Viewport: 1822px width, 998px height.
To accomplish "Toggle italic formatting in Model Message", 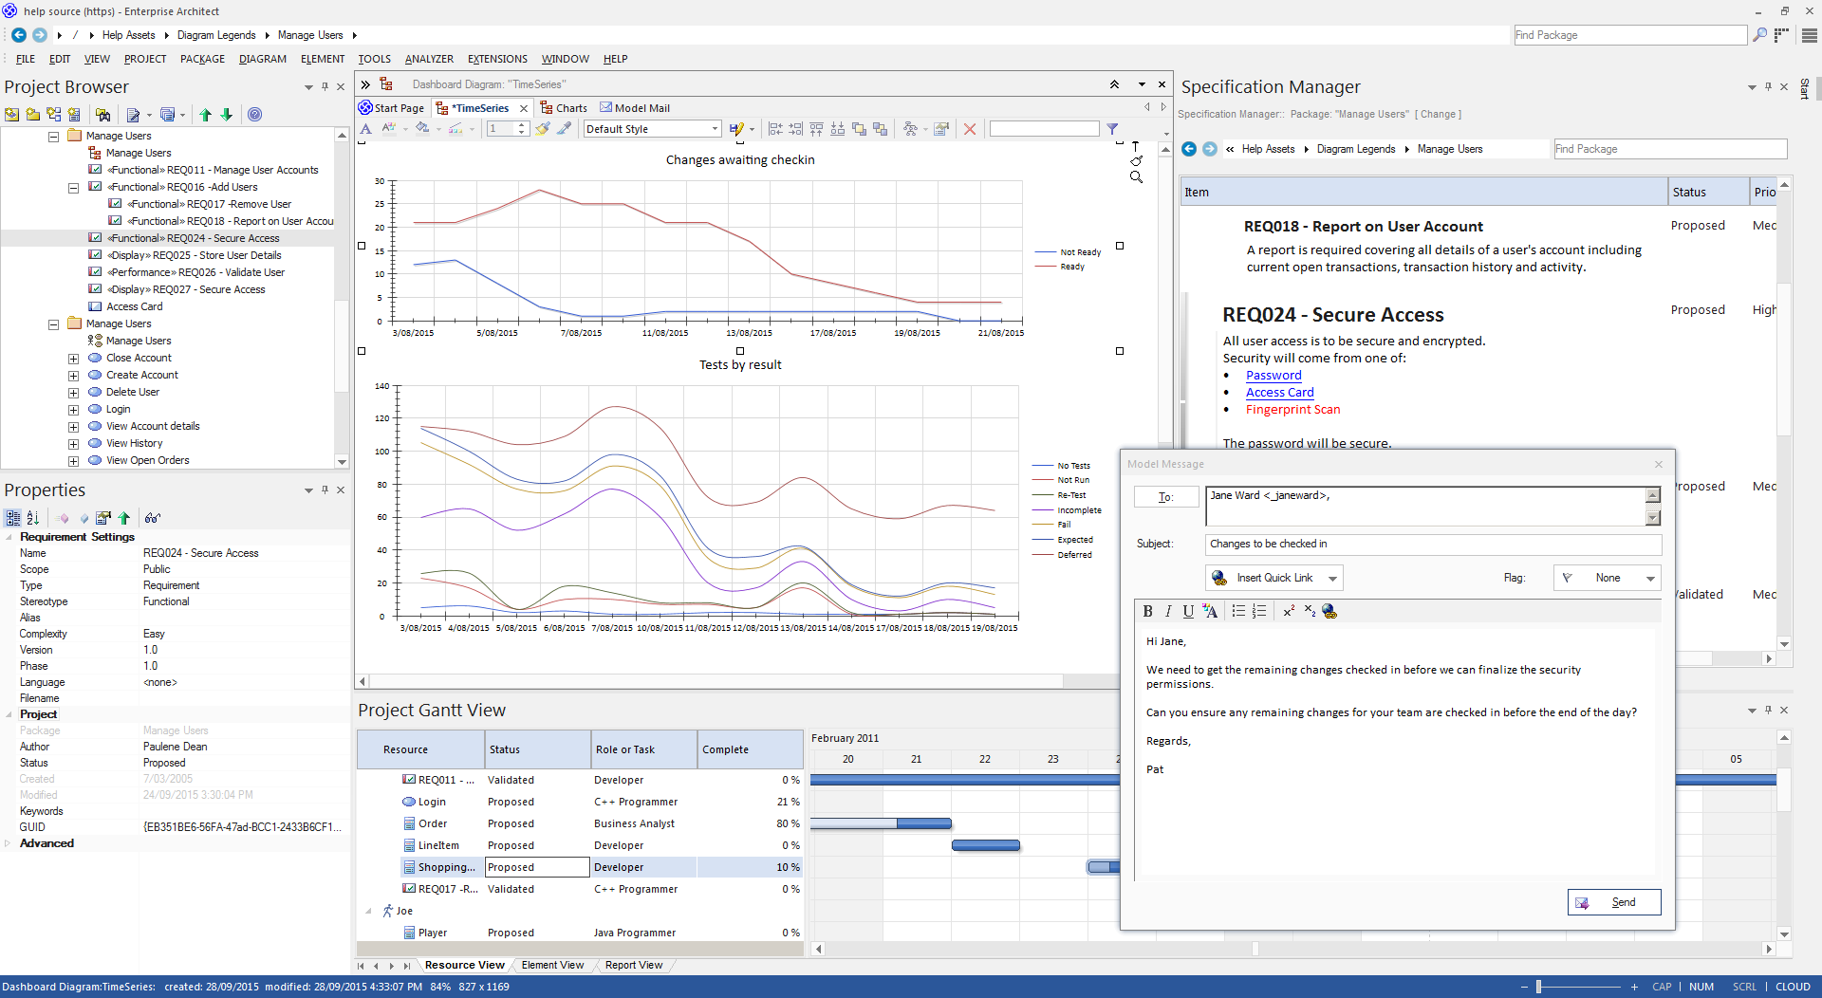I will [x=1168, y=611].
